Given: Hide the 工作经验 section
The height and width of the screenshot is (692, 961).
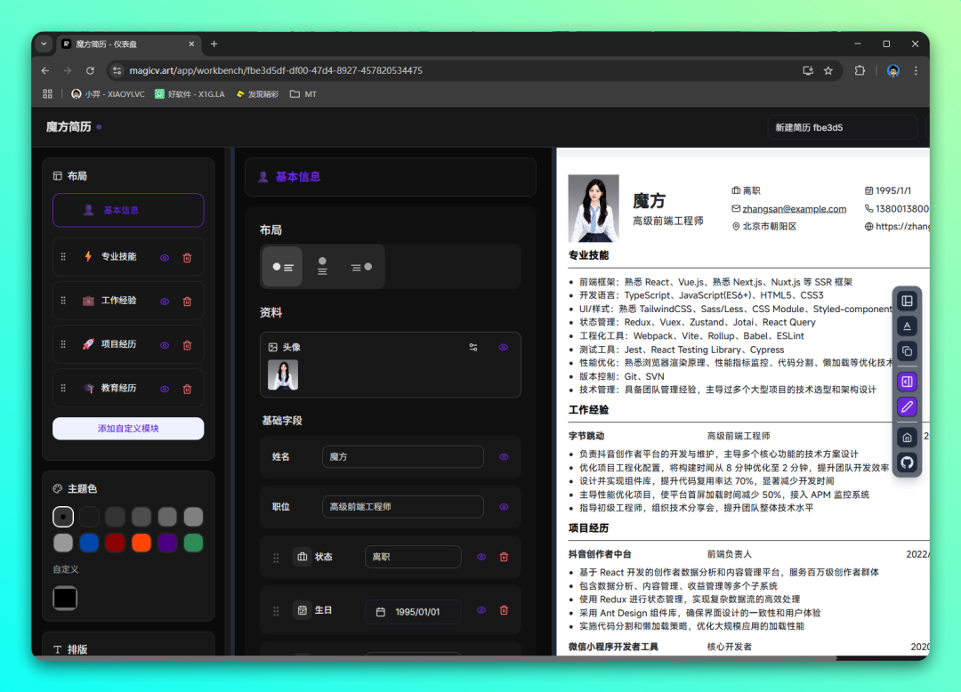Looking at the screenshot, I should tap(165, 302).
